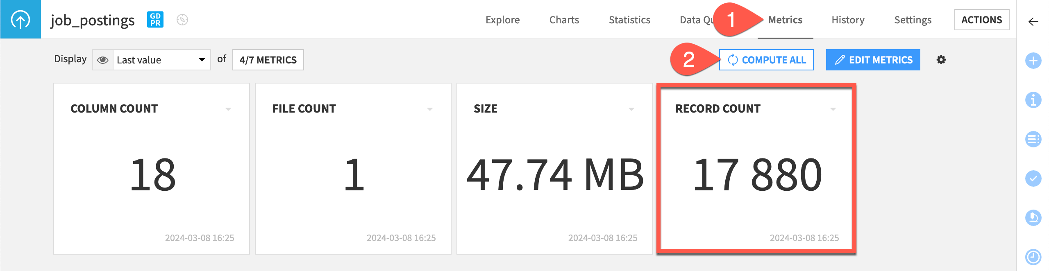Click the ACTIONS button
Image resolution: width=1049 pixels, height=271 pixels.
click(982, 20)
